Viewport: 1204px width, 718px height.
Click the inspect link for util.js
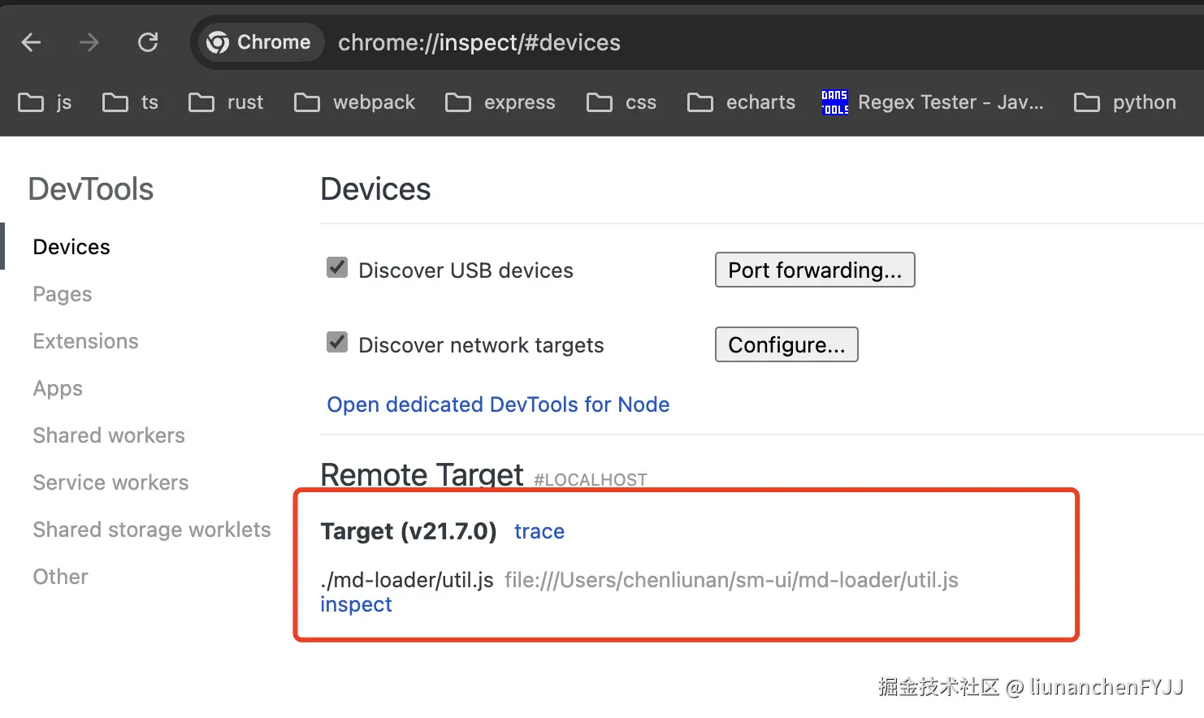point(356,604)
